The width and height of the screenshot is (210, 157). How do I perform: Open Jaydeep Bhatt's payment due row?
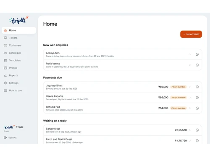pyautogui.click(x=123, y=87)
